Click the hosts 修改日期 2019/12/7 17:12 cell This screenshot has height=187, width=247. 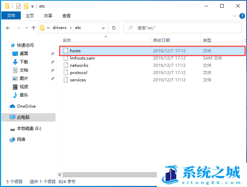pos(169,51)
